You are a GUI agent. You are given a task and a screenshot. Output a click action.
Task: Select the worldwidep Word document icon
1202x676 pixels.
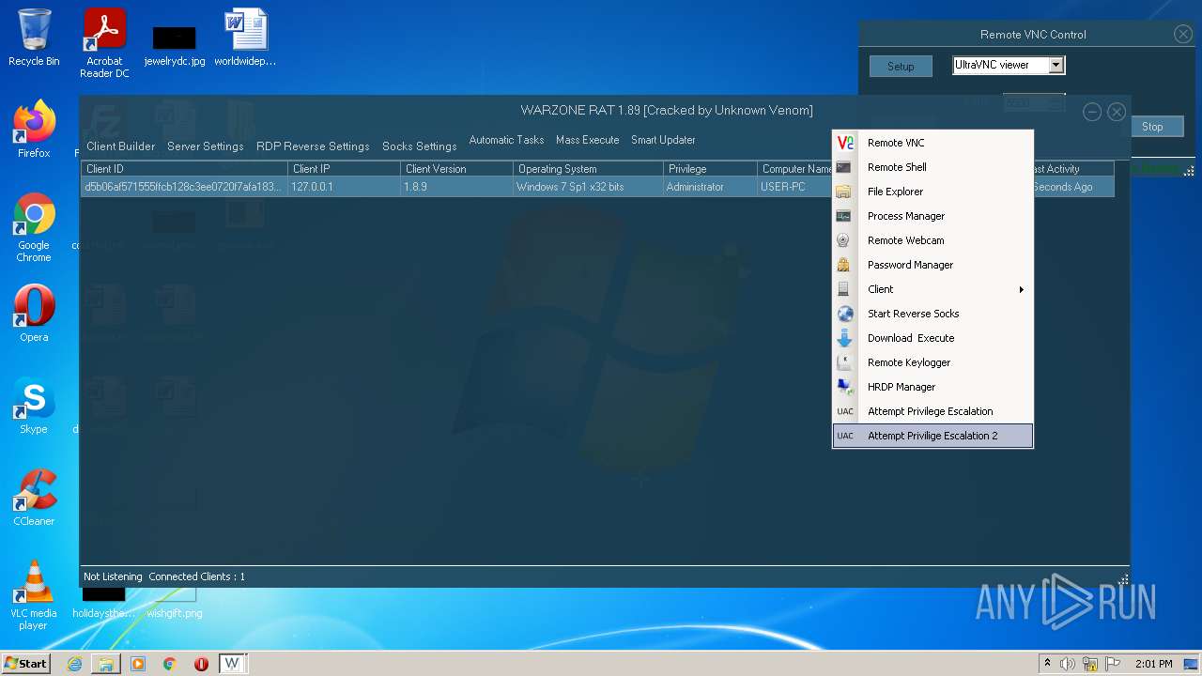click(245, 38)
